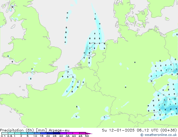This screenshot has width=178, height=137.
Task: Click the '50' legend scale label
Action: pos(87,136)
